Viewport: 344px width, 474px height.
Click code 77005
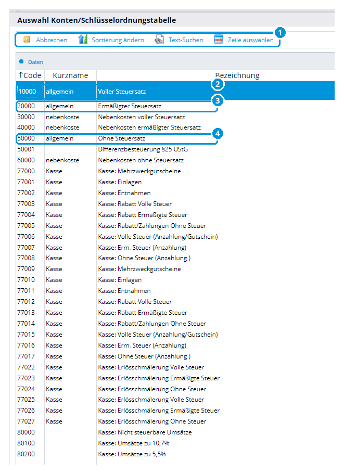pos(26,225)
